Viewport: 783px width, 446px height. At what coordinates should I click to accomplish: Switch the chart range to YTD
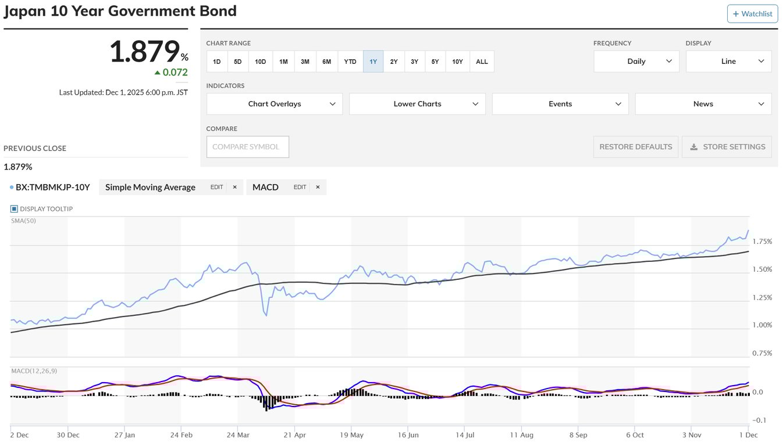(x=350, y=61)
